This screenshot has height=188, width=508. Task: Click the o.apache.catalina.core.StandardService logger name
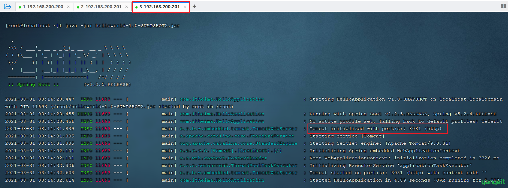(x=237, y=136)
